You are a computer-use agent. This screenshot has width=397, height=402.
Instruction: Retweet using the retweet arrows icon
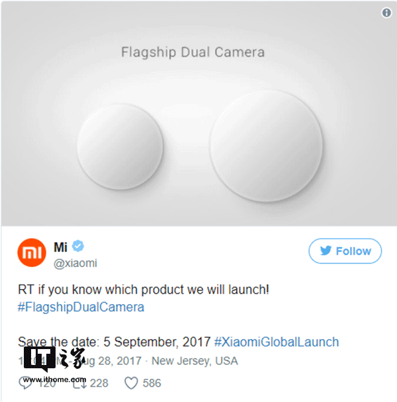[79, 383]
